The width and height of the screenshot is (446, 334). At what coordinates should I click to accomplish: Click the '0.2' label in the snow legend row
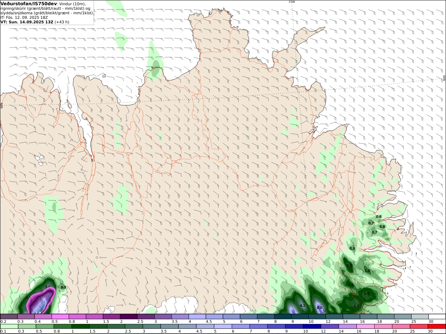coord(3,321)
